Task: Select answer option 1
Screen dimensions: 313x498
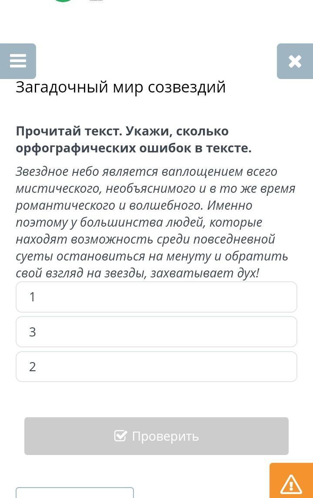Action: point(156,297)
